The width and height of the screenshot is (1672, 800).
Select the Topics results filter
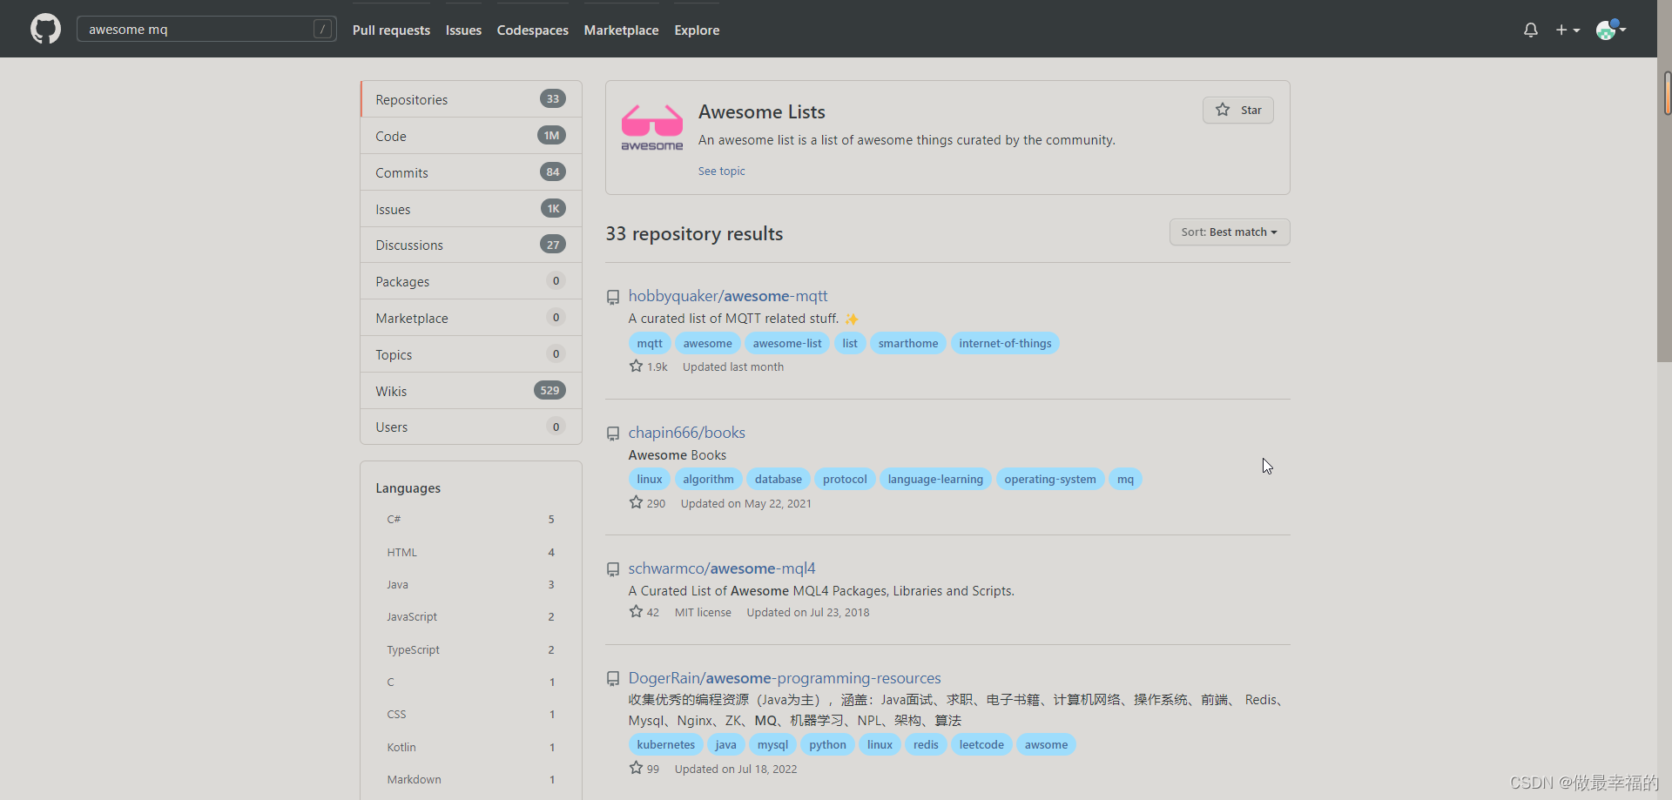pyautogui.click(x=471, y=354)
